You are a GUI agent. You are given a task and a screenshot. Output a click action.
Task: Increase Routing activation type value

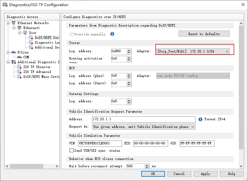129,58
